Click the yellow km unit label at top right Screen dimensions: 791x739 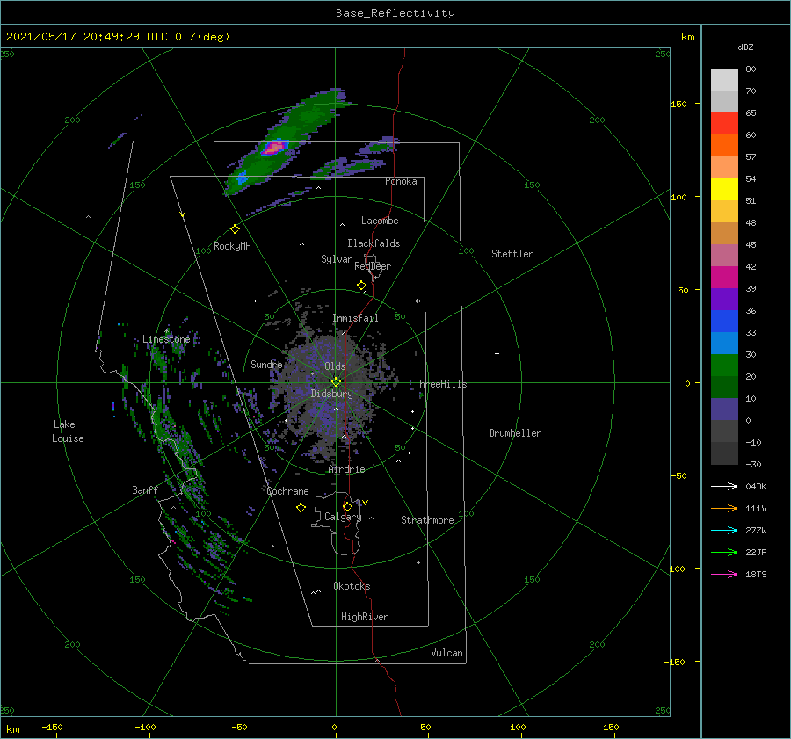(x=687, y=37)
